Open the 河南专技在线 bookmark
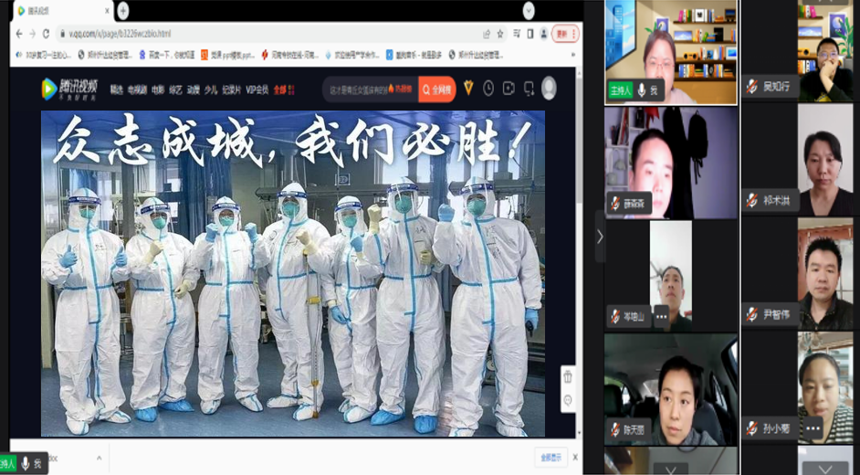 [289, 55]
